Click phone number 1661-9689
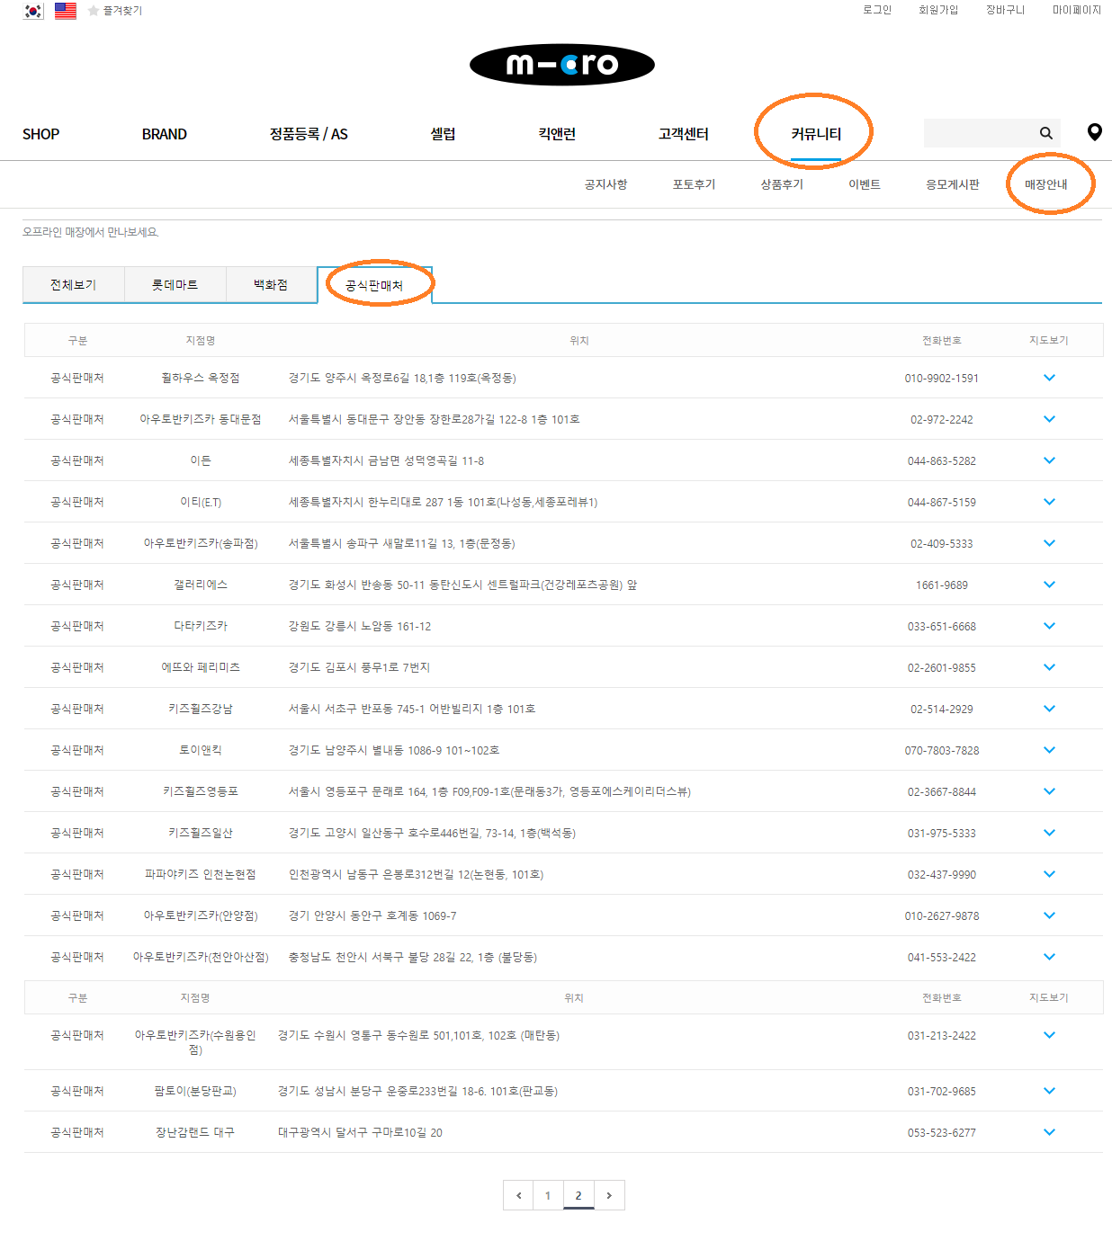The width and height of the screenshot is (1112, 1250). 942,585
